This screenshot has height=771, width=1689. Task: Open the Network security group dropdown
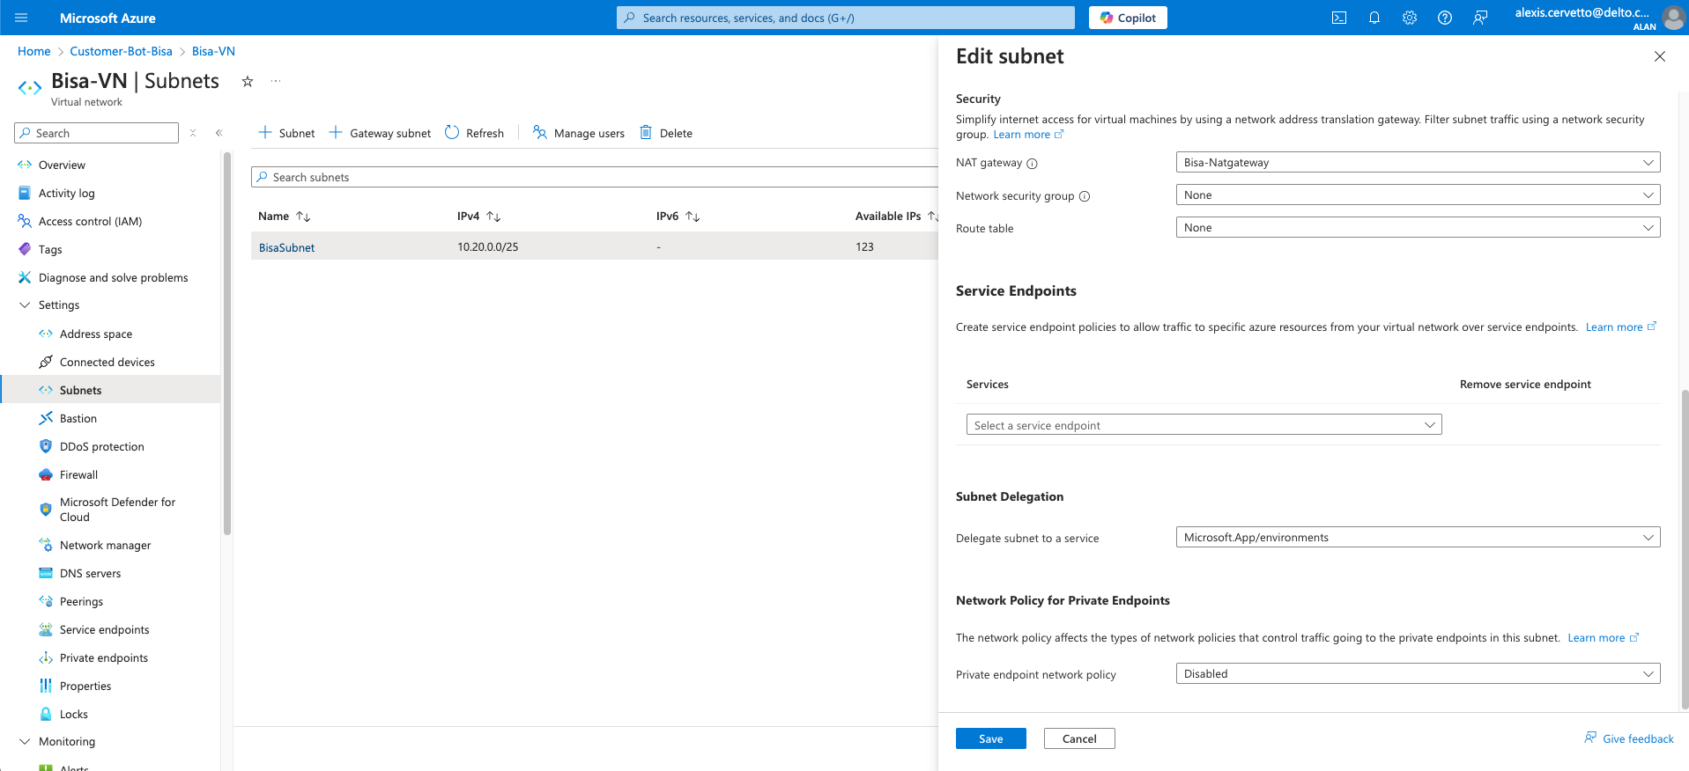(x=1418, y=195)
